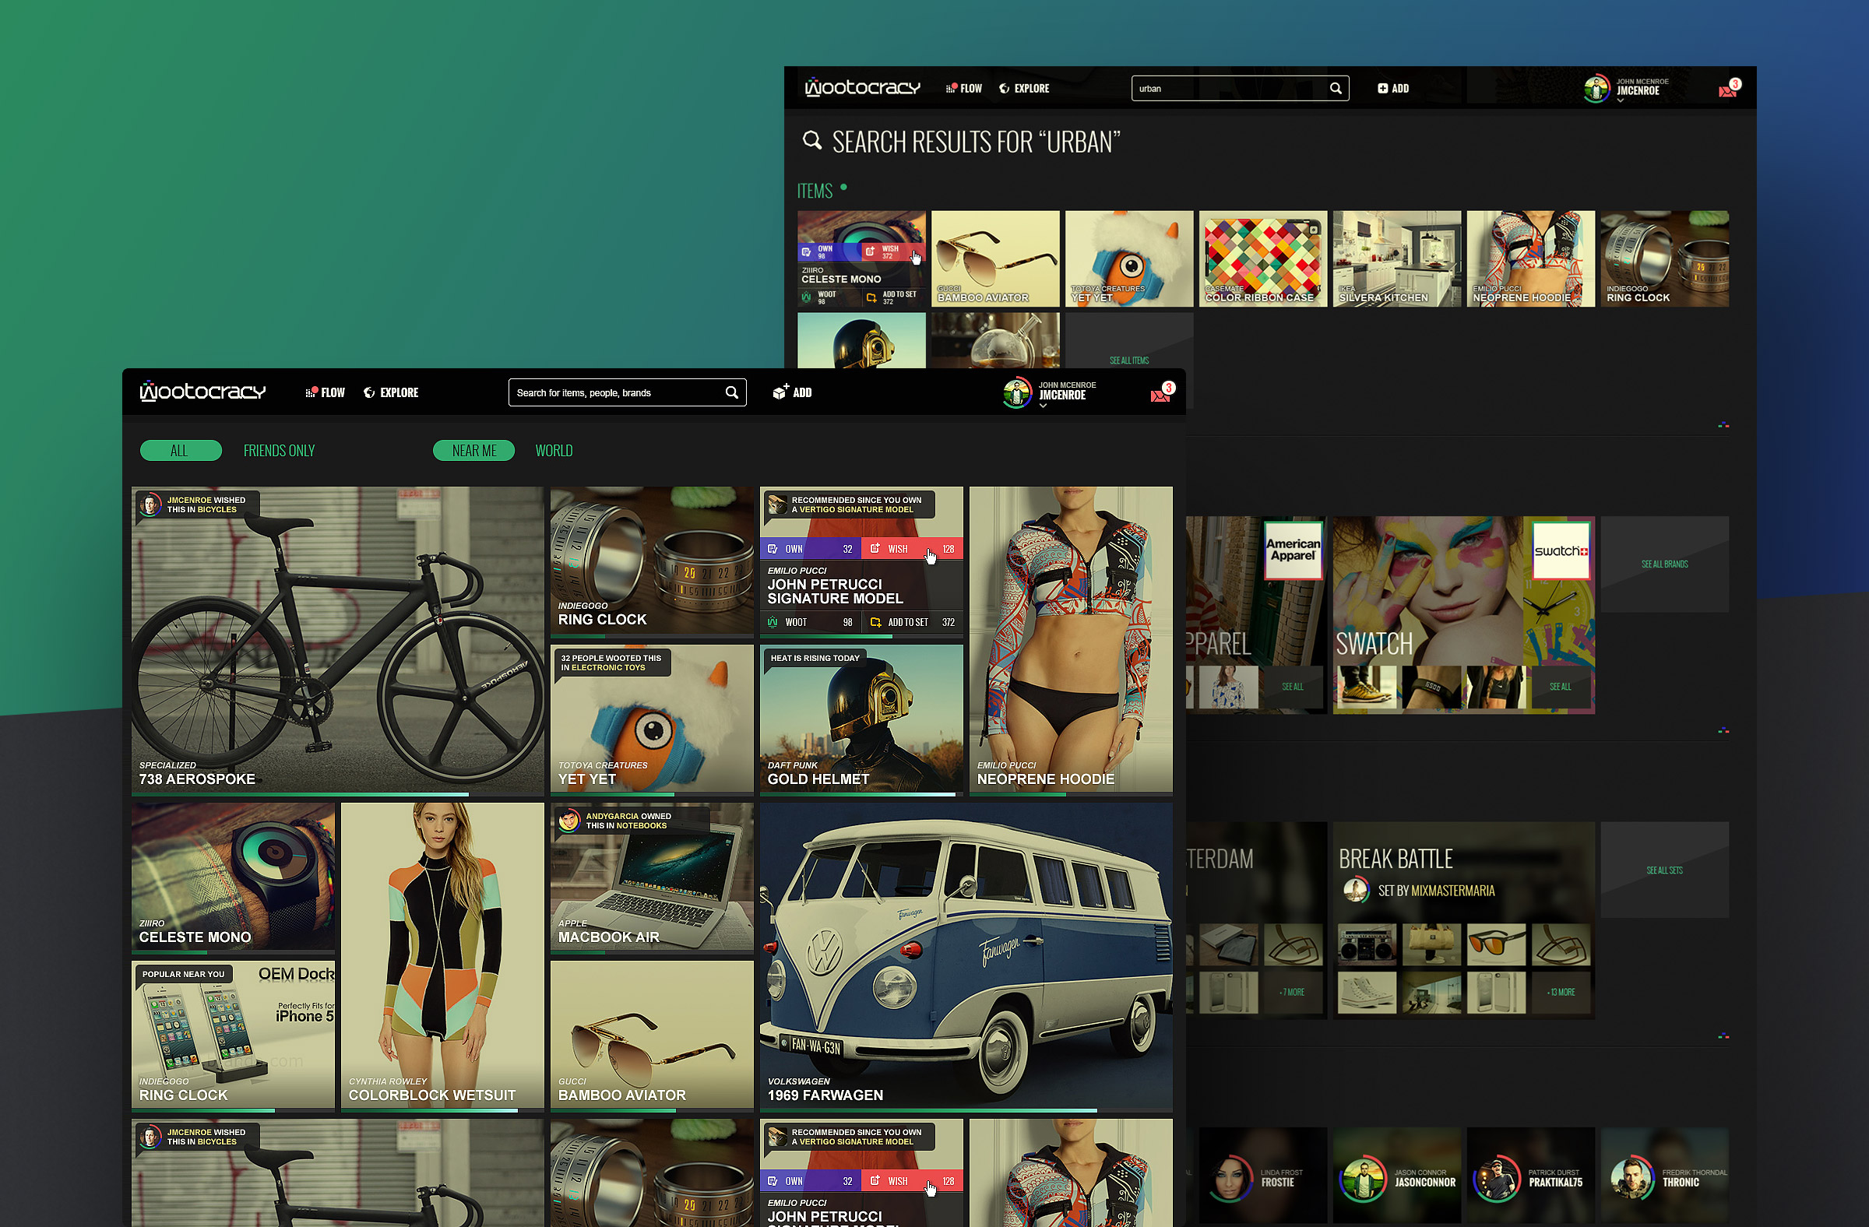The image size is (1869, 1227).
Task: Expand the user menu chevron in the back window
Action: pos(1620,101)
